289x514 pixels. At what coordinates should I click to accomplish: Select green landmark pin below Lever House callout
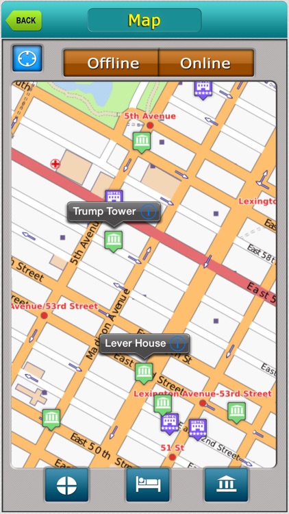(x=144, y=374)
